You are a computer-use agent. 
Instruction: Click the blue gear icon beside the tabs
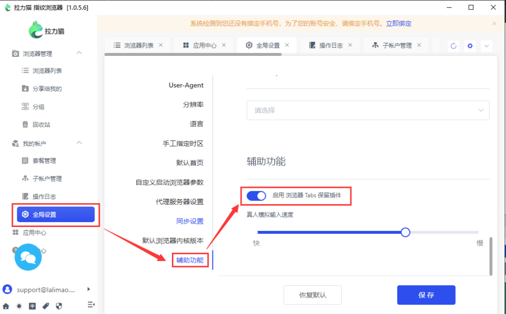click(470, 46)
